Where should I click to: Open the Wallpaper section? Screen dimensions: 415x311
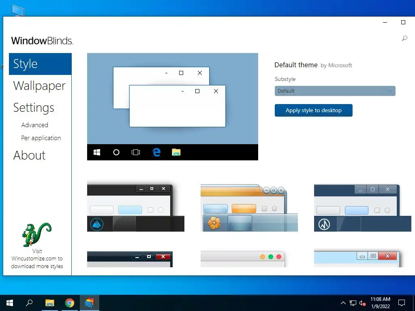click(39, 86)
